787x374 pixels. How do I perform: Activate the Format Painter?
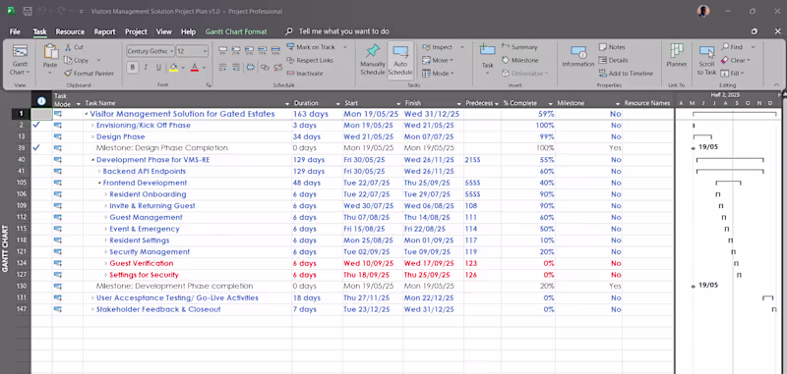90,73
